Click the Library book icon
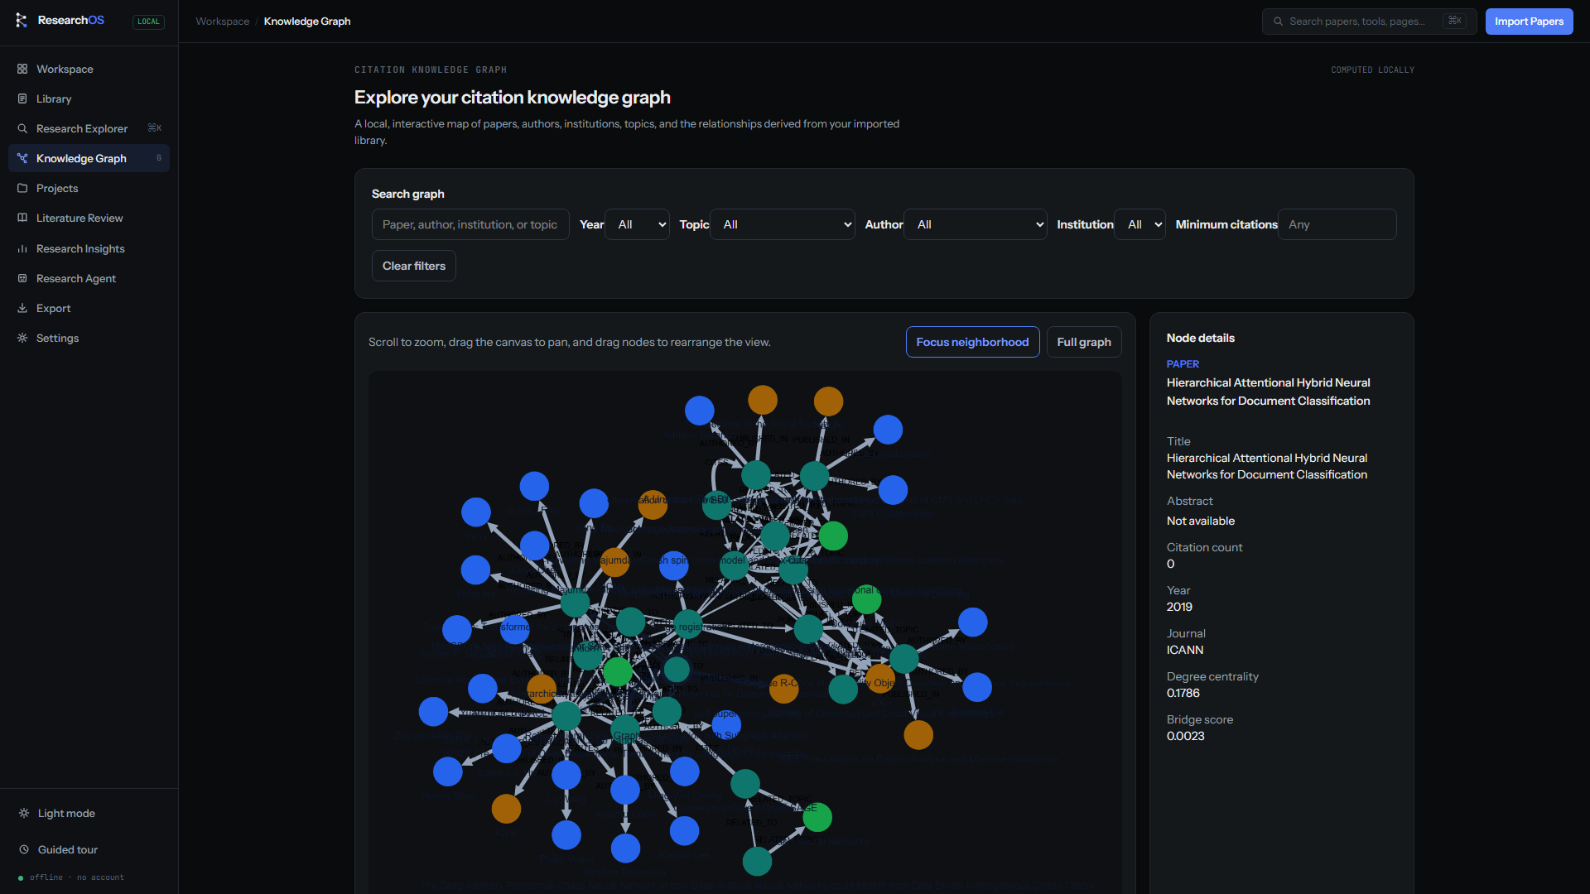Viewport: 1590px width, 894px height. [22, 99]
